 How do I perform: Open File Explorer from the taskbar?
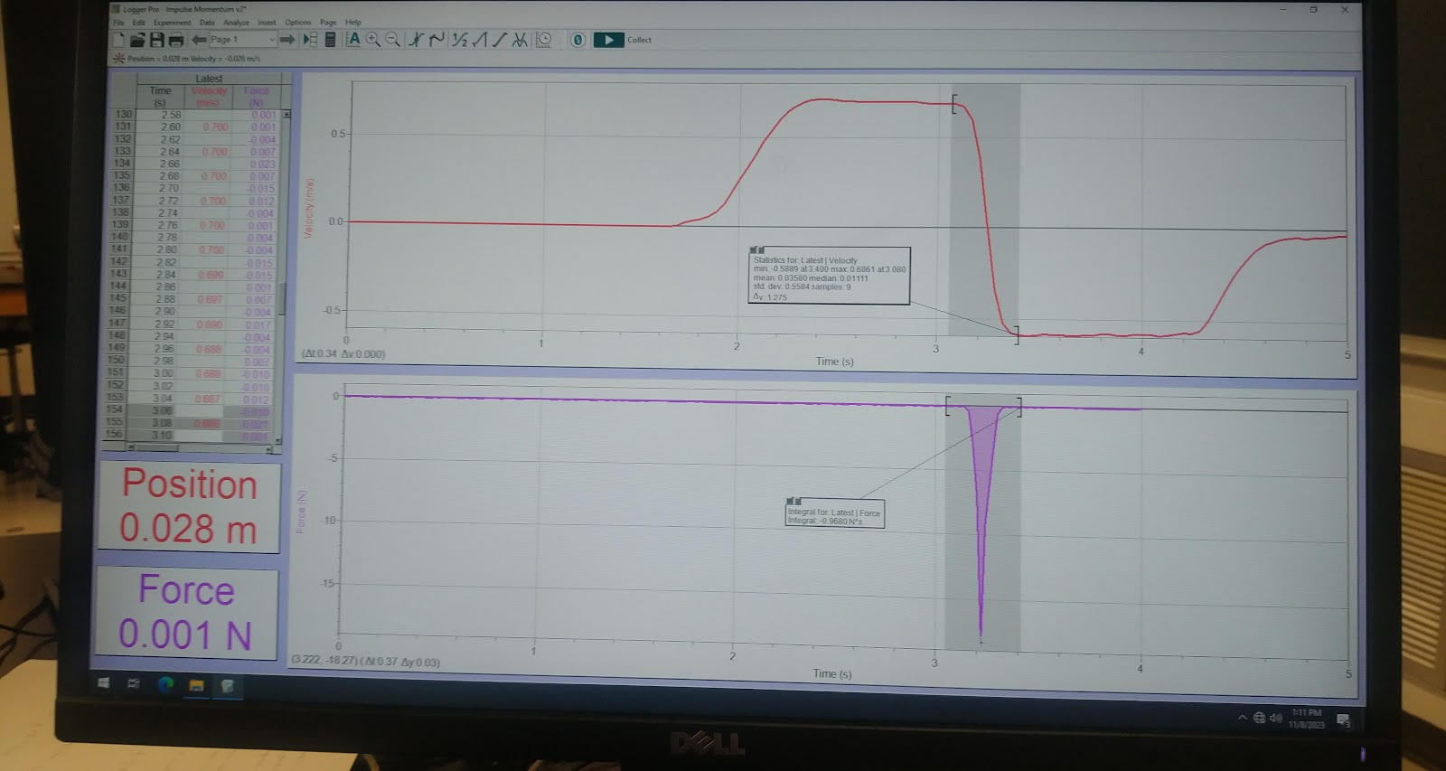point(196,686)
